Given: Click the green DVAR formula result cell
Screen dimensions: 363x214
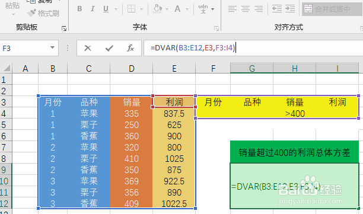Looking at the screenshot, I should pos(294,186).
